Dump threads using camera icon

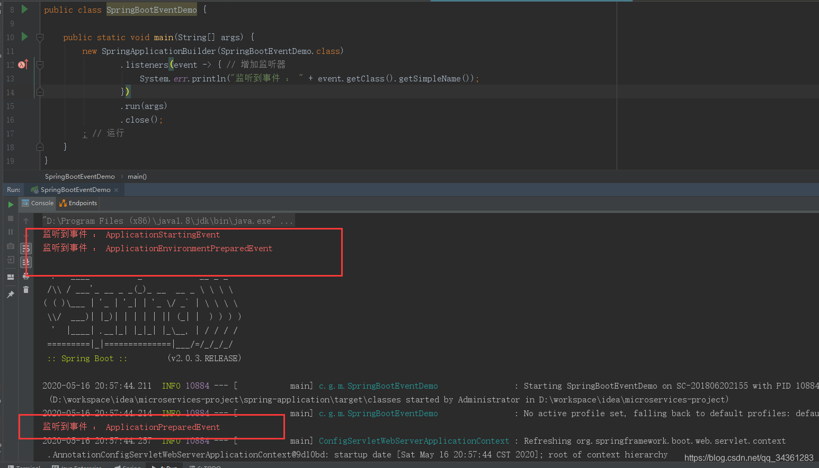[11, 246]
